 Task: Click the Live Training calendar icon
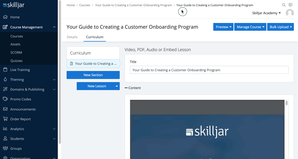(x=5, y=70)
